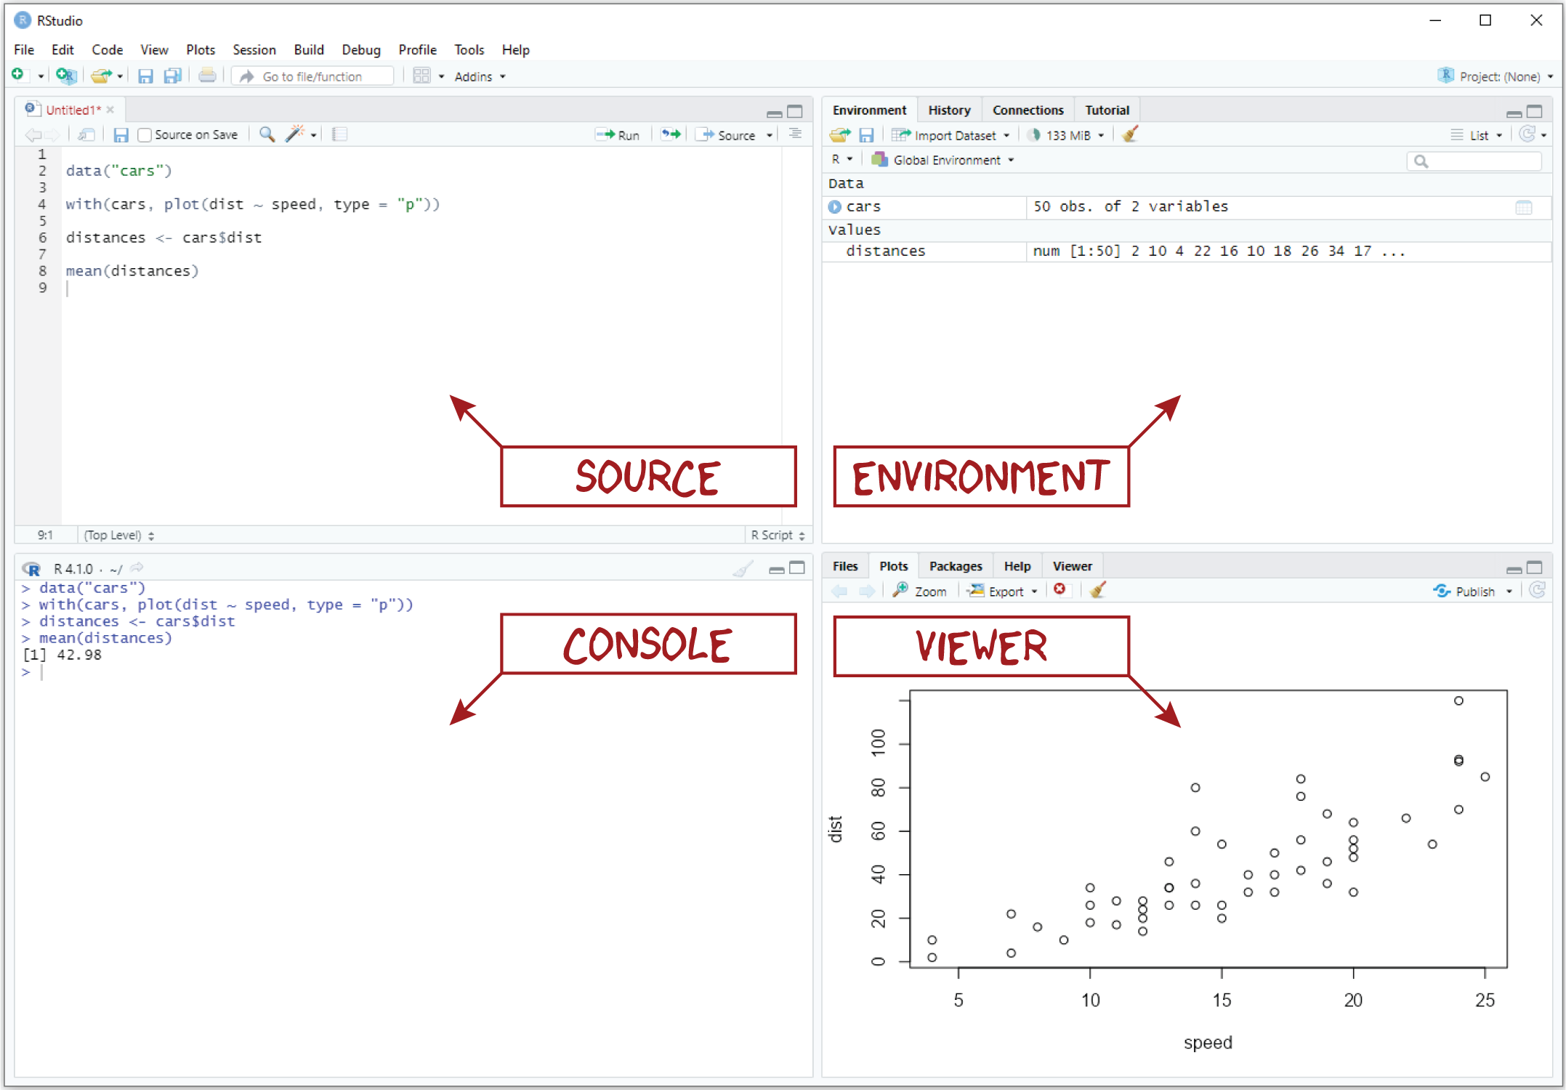This screenshot has width=1566, height=1090.
Task: Click the Load workspace icon in Environment pane
Action: click(840, 135)
